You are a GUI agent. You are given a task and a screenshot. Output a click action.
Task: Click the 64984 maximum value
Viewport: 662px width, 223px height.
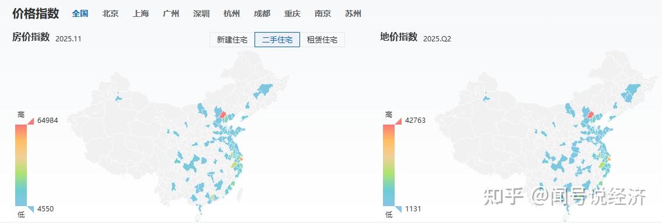[48, 121]
